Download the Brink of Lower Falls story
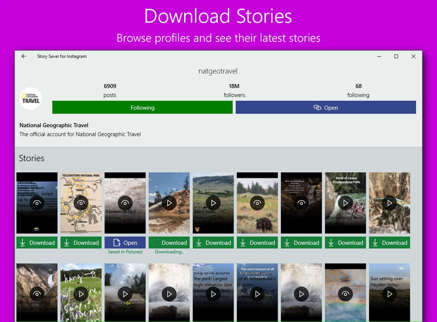The height and width of the screenshot is (322, 437). click(345, 243)
